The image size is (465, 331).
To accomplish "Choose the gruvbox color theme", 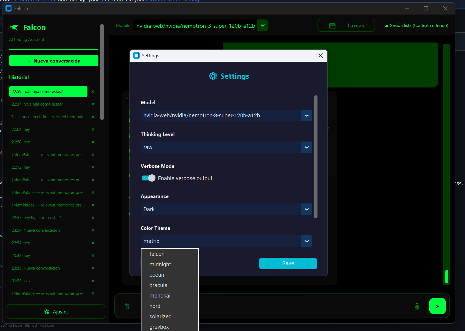I will pos(170,327).
